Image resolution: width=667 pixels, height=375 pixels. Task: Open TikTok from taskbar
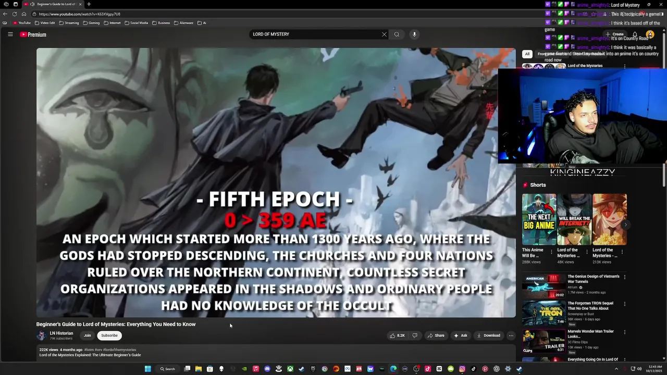click(474, 369)
